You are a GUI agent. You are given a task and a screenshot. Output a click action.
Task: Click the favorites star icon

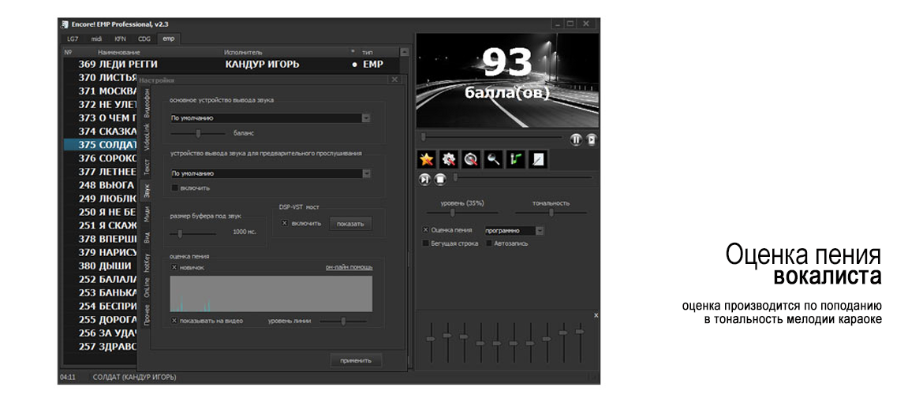(426, 159)
